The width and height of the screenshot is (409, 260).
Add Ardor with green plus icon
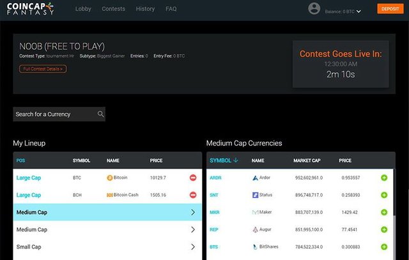(384, 178)
